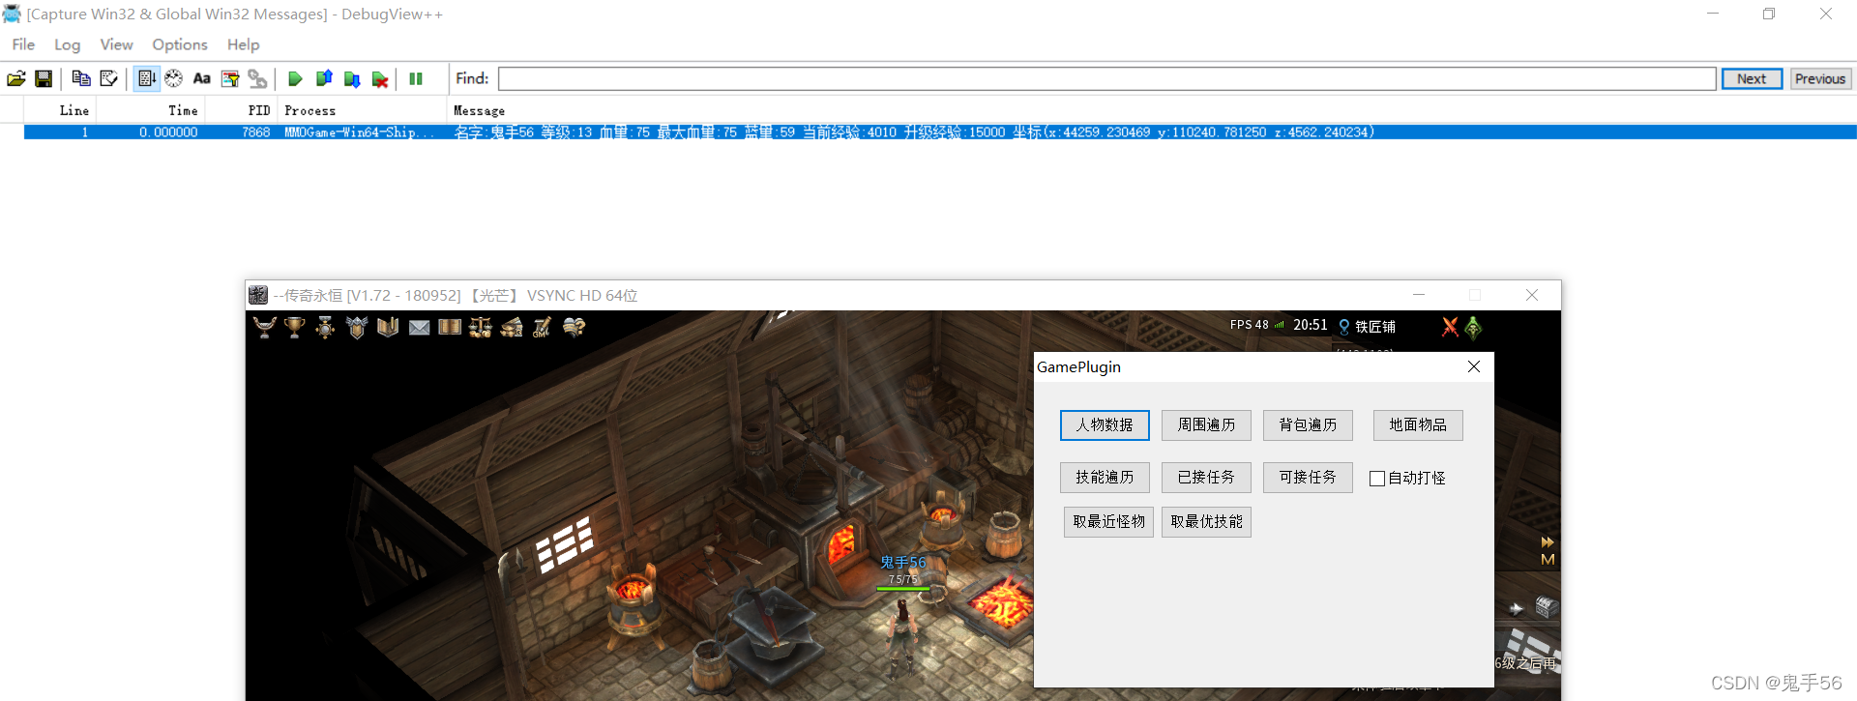Click the grayed link views icon
The image size is (1857, 701).
click(257, 79)
